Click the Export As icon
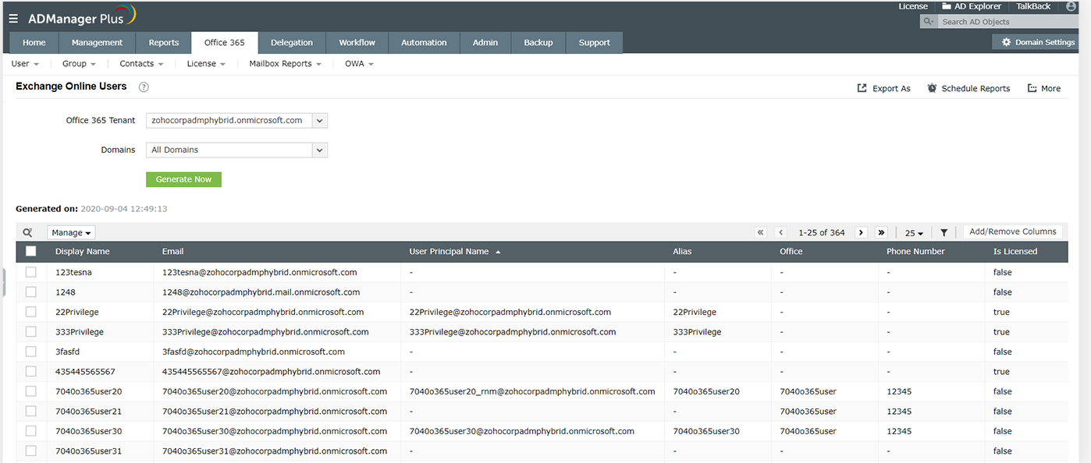This screenshot has height=463, width=1091. (862, 88)
